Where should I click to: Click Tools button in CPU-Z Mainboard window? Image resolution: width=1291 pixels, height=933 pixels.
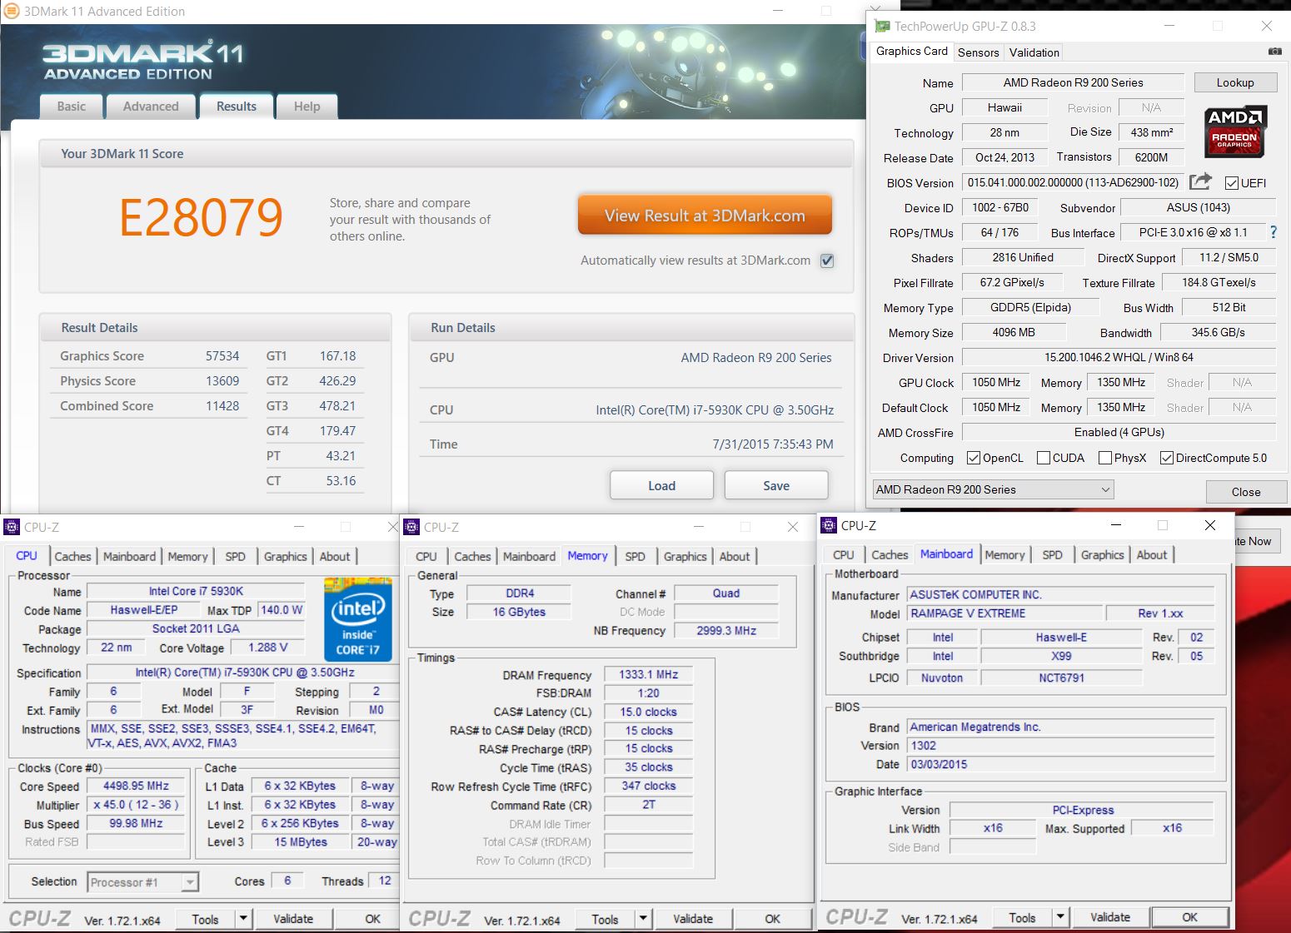coord(1022,917)
